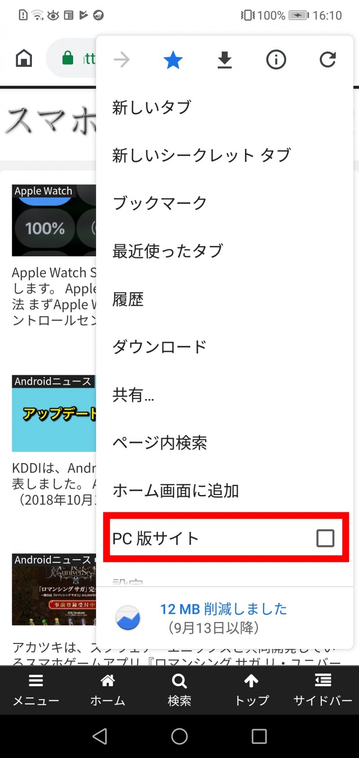Tap the 12 MB 削減しました data saver link
Viewport: 359px width, 758px height.
point(223,609)
